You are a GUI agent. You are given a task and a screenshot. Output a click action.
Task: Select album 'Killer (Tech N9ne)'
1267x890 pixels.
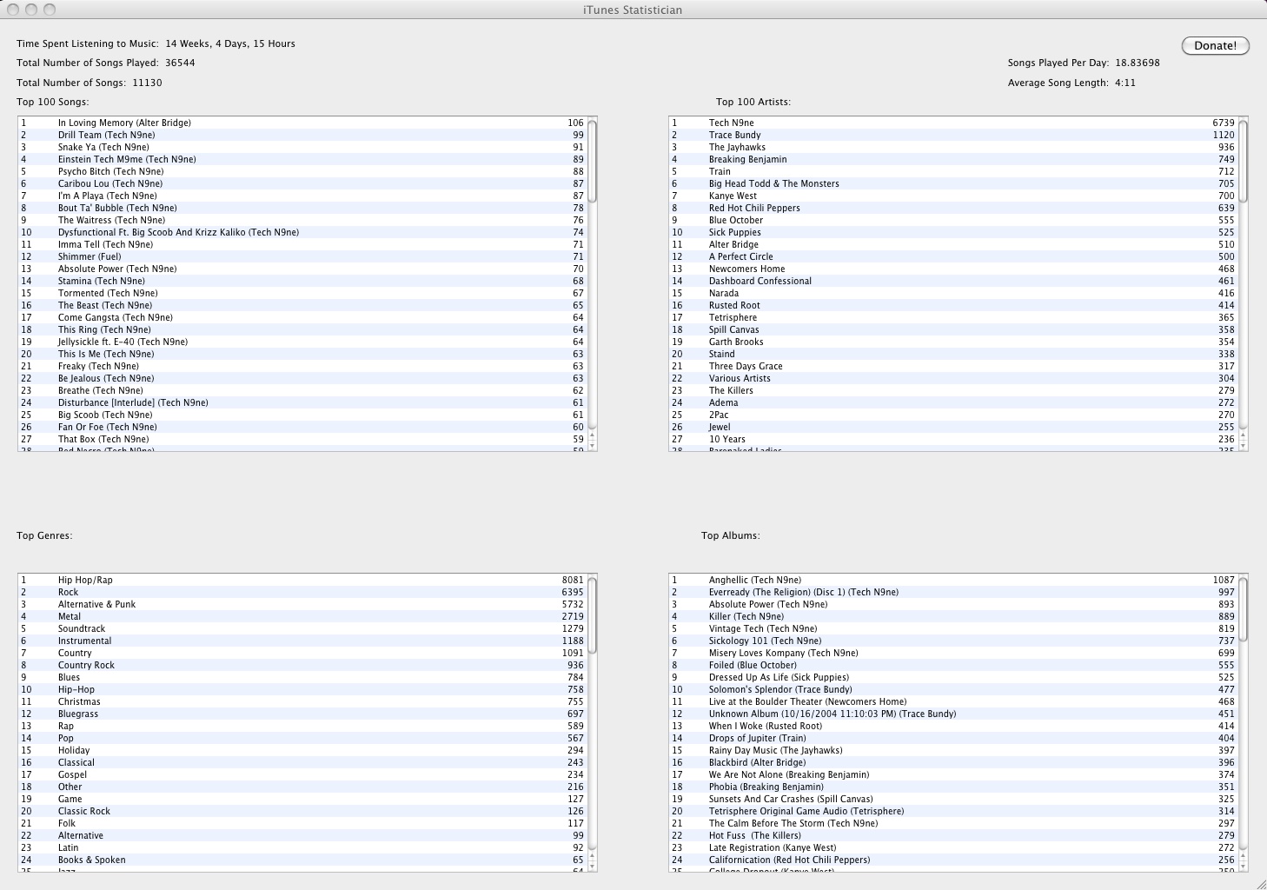[953, 616]
